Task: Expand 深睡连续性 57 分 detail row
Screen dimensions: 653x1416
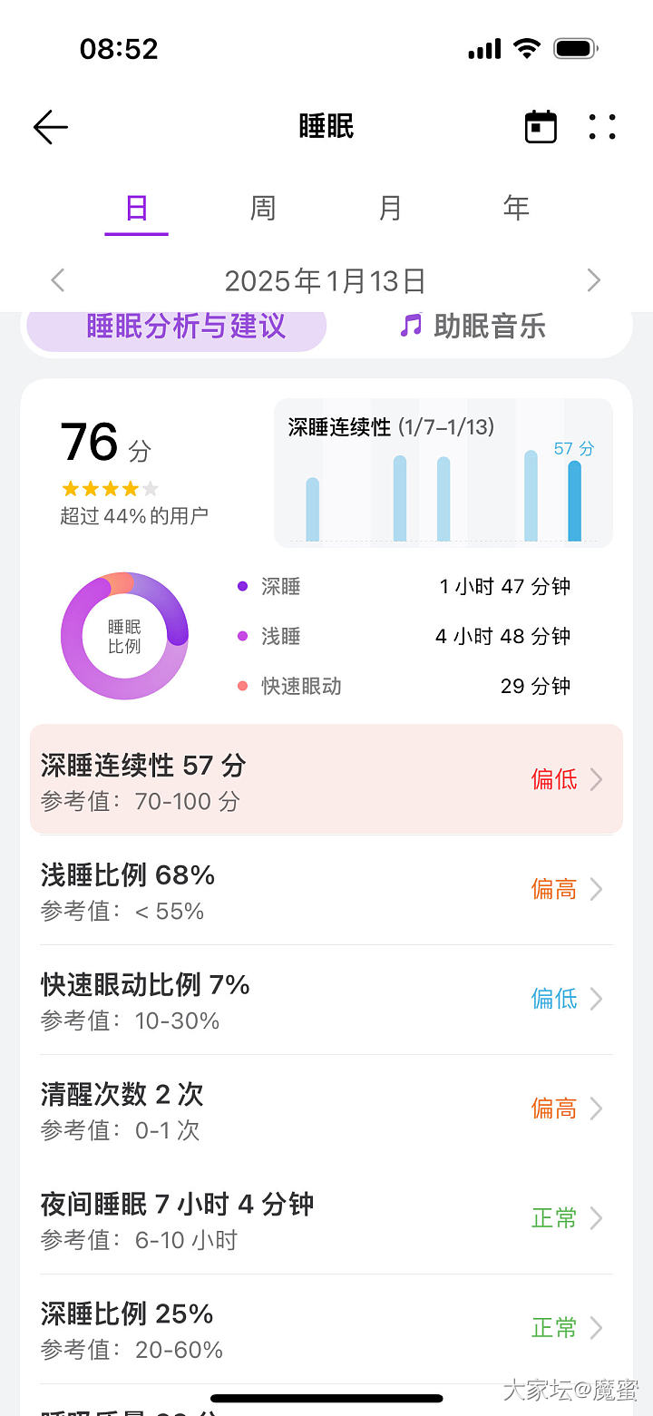Action: click(326, 779)
